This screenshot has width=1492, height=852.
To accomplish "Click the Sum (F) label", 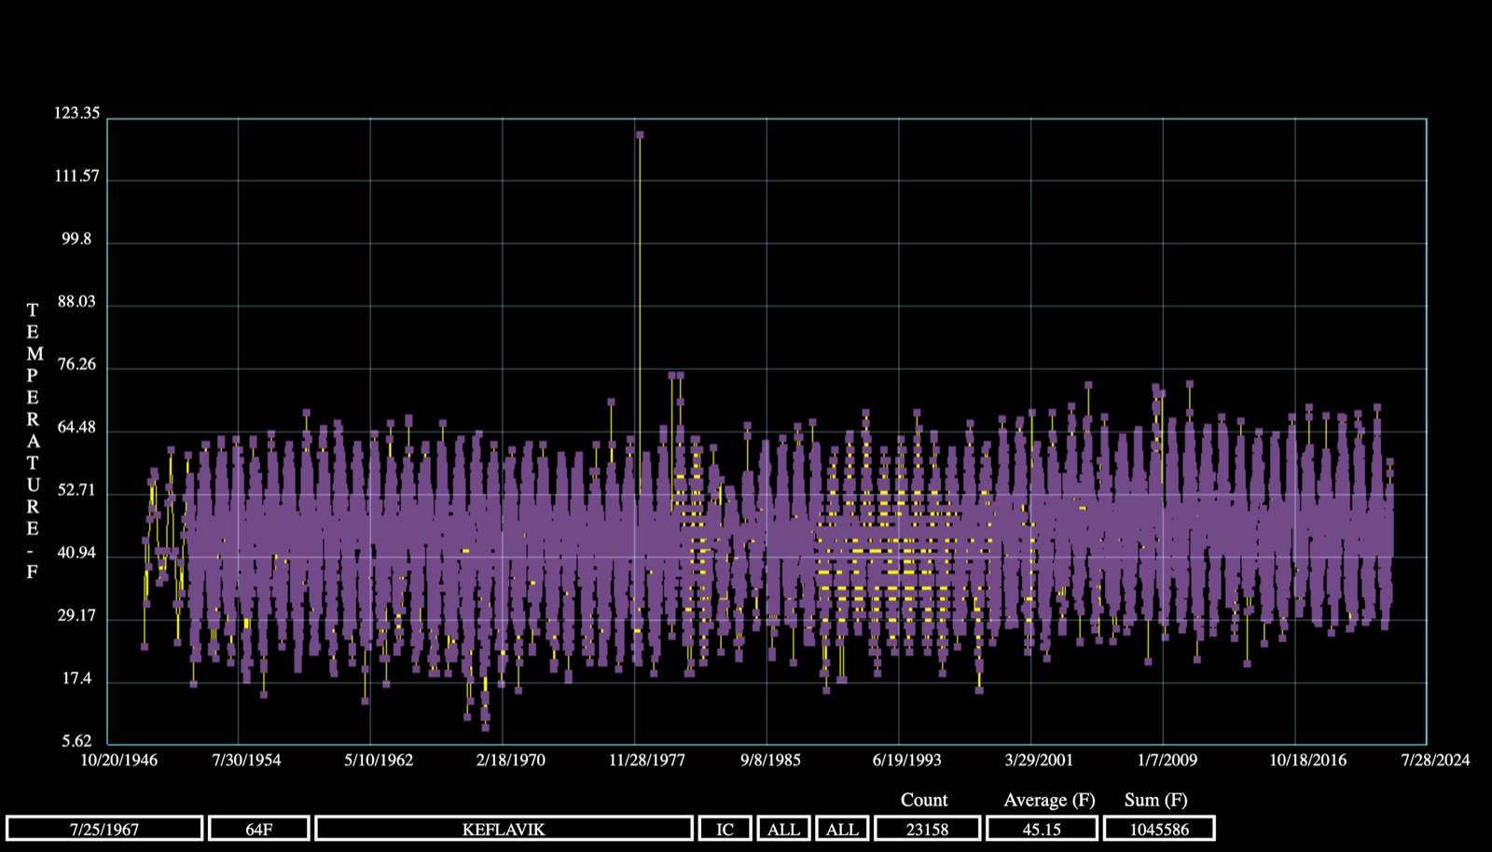I will pyautogui.click(x=1155, y=800).
